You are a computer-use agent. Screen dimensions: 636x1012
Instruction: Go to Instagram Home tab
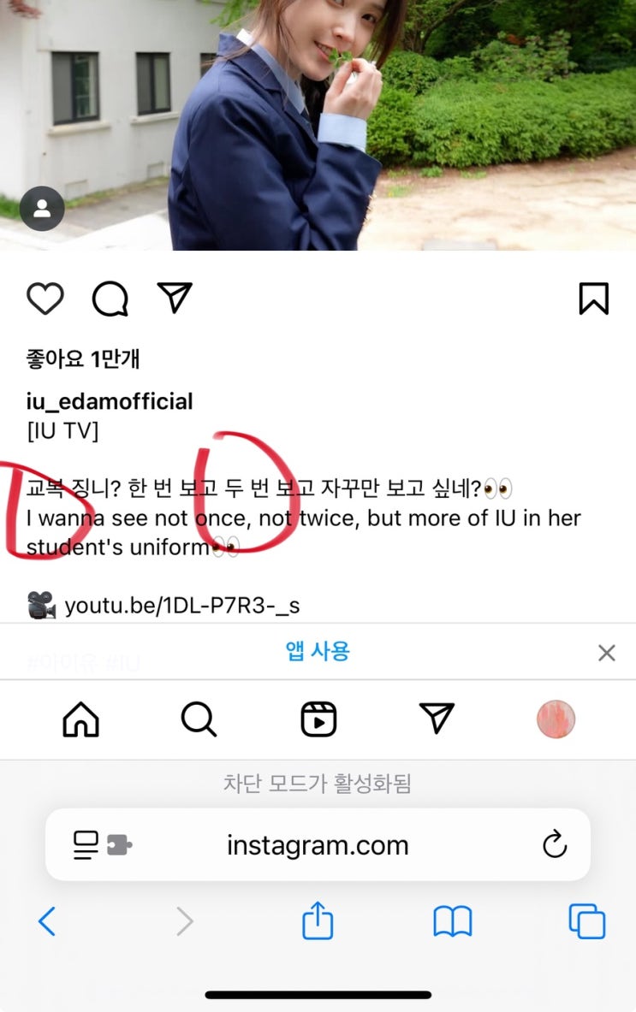tap(80, 719)
